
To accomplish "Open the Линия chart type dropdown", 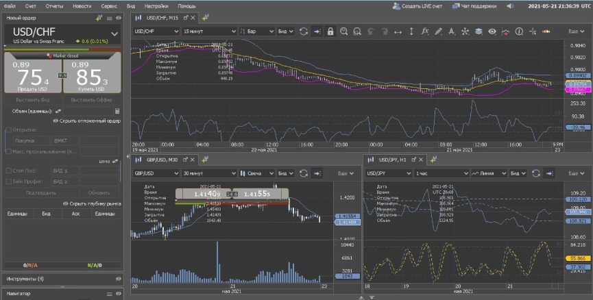I will click(x=489, y=173).
